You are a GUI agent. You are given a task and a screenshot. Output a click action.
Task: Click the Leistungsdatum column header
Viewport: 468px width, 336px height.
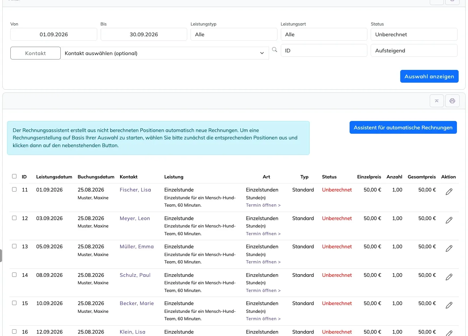point(54,177)
